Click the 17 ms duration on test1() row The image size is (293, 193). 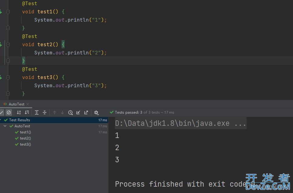pos(103,132)
